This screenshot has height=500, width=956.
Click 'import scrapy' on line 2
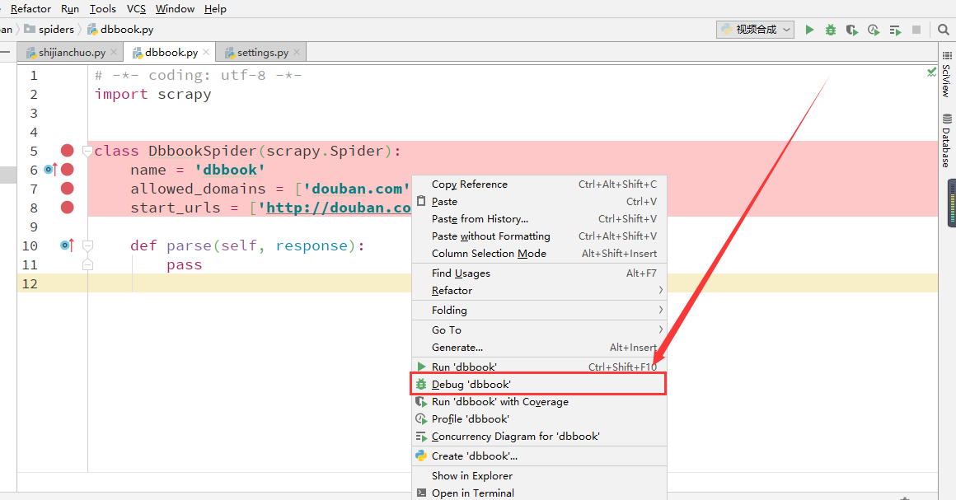153,95
